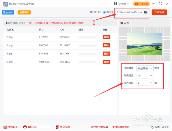The image size is (172, 131).
Task: Click the output directory path field
Action: [129, 12]
